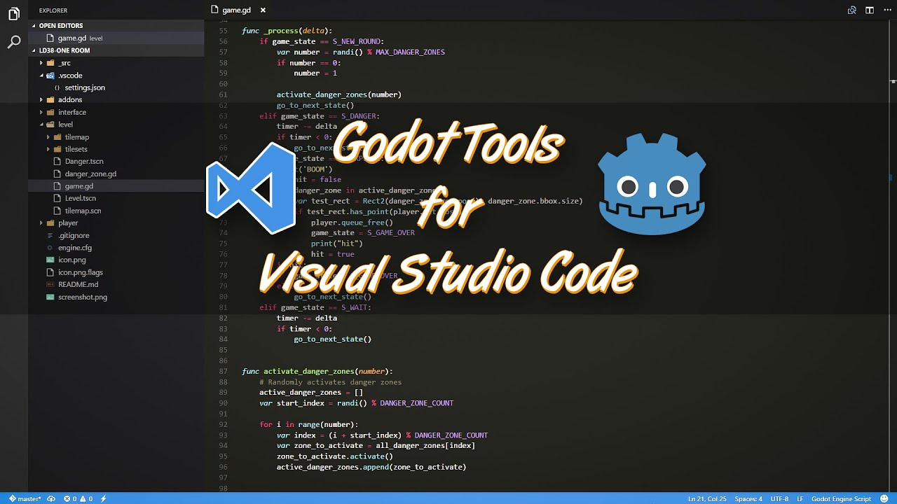Viewport: 897px width, 504px height.
Task: Collapse the Open Editors section
Action: (116, 26)
